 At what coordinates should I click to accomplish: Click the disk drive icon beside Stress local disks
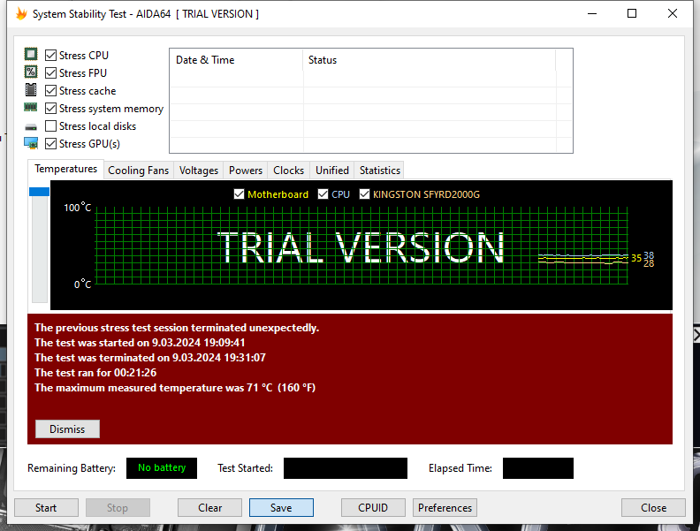31,127
